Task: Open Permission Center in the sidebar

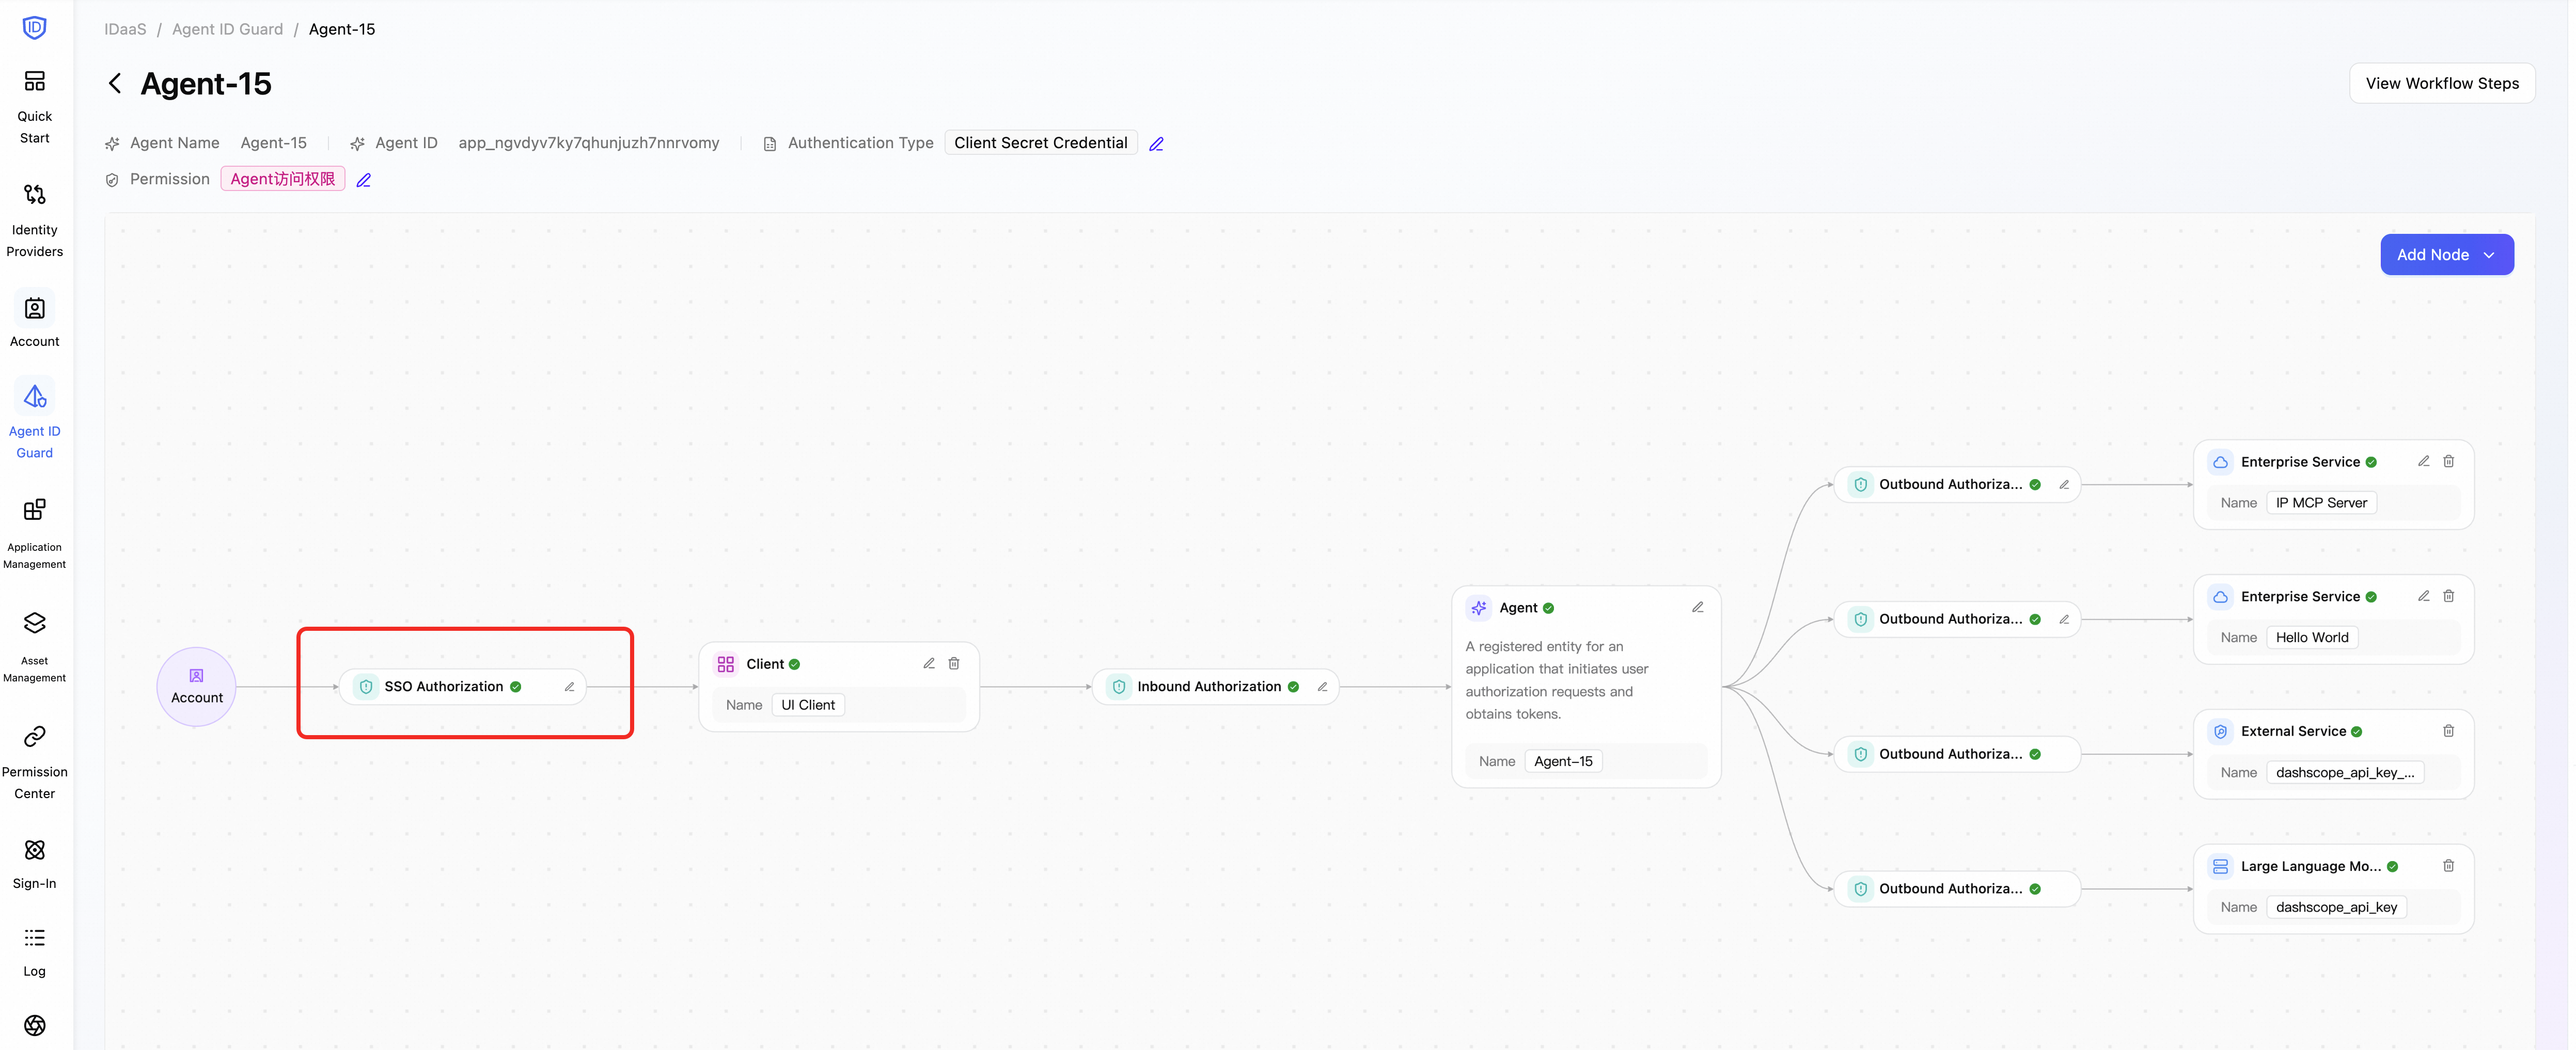Action: point(35,762)
